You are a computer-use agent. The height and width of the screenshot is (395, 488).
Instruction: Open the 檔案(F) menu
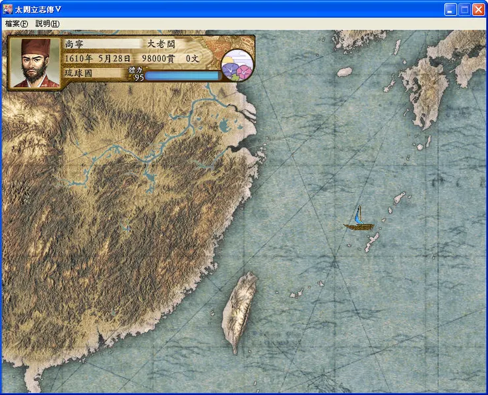(16, 24)
